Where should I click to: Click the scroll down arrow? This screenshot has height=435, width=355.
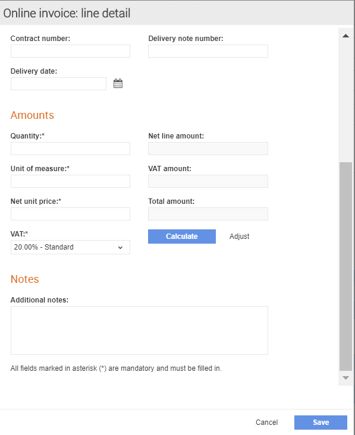click(x=345, y=378)
